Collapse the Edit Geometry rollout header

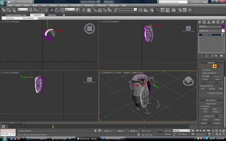pos(211,100)
